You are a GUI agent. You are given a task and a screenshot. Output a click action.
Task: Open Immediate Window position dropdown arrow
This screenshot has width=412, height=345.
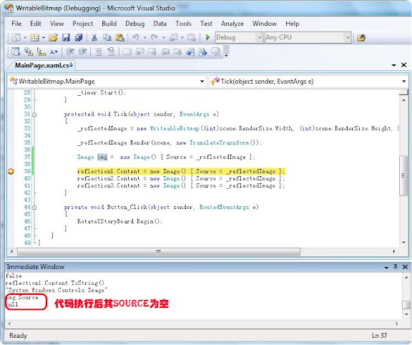pos(386,267)
